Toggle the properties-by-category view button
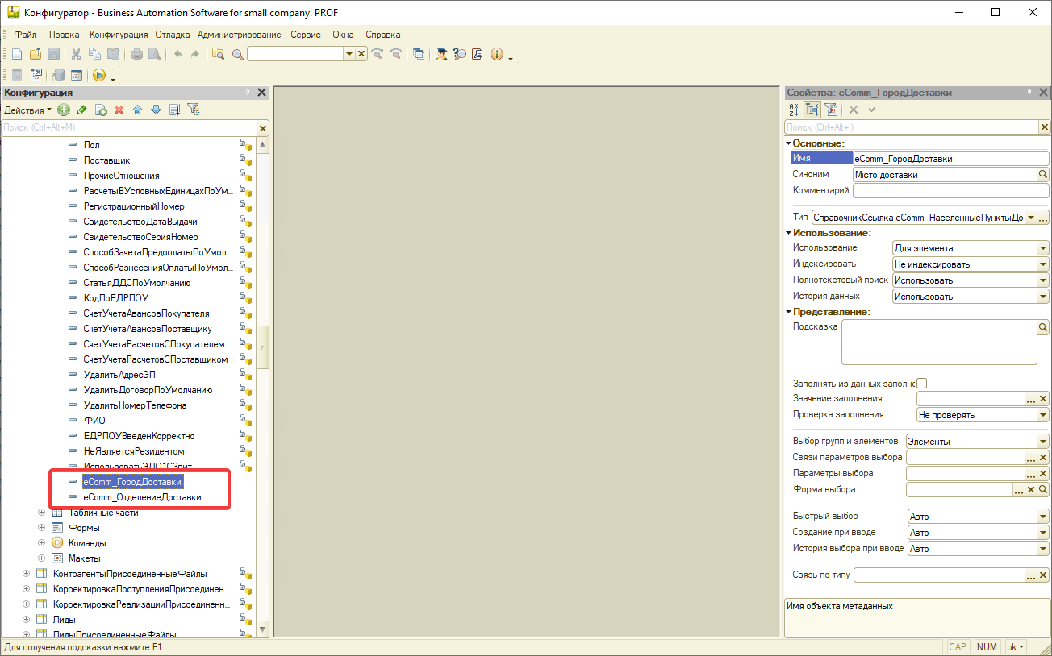This screenshot has height=656, width=1052. [812, 110]
